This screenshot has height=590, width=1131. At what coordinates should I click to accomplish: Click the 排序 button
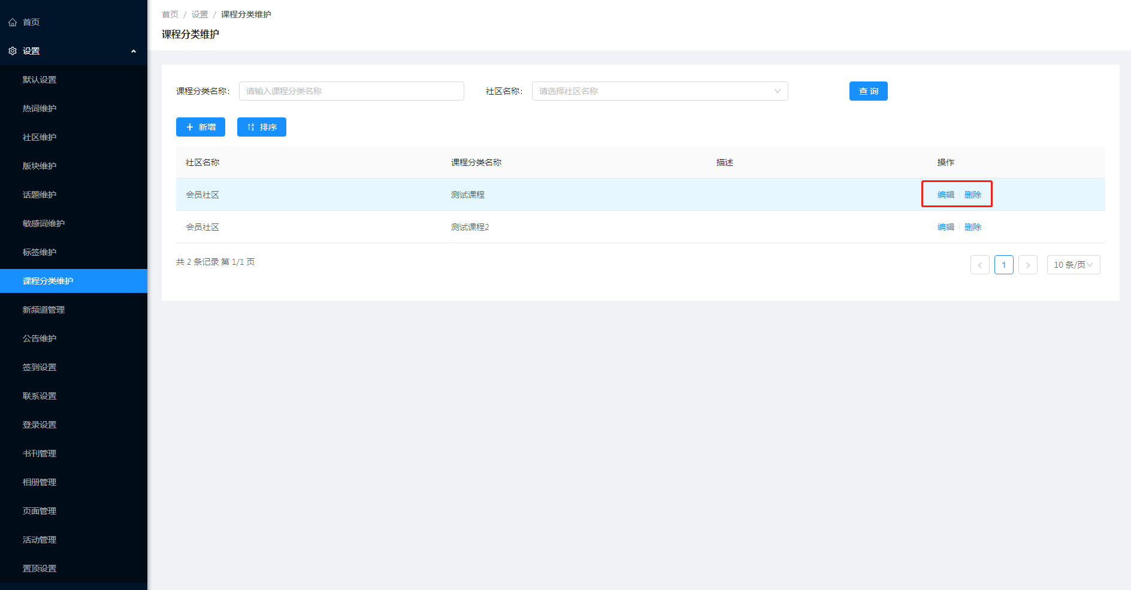[x=262, y=127]
